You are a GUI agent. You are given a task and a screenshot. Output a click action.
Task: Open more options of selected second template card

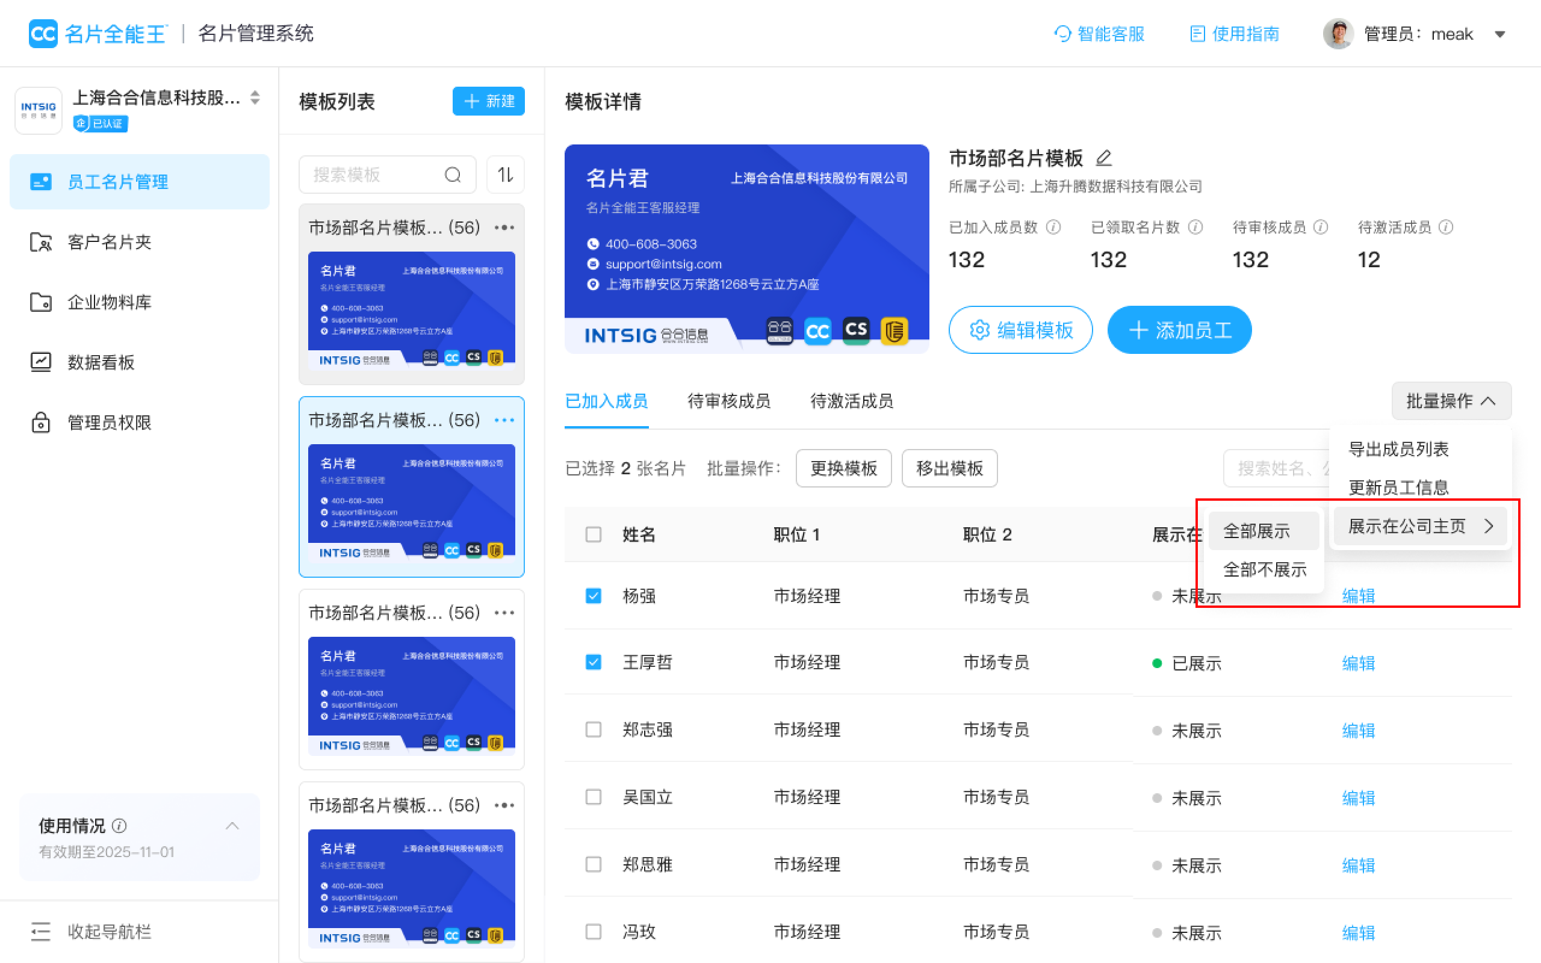[x=504, y=420]
